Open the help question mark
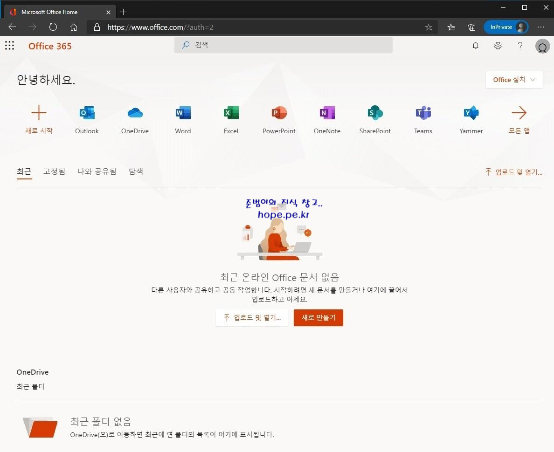Image resolution: width=554 pixels, height=452 pixels. point(520,46)
